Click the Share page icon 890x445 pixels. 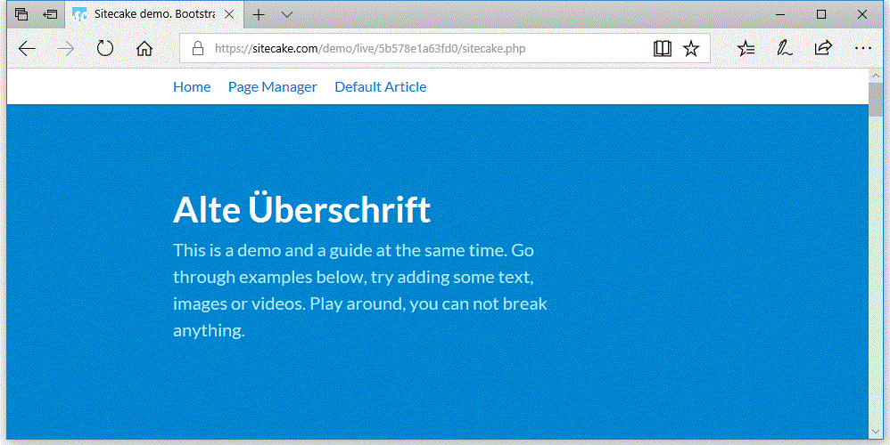(x=823, y=48)
